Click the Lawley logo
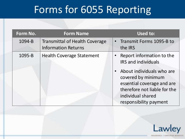This screenshot has height=139, width=185. [x=167, y=129]
